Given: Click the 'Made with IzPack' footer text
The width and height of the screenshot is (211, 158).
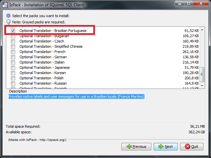Looking at the screenshot, I should point(37,140).
